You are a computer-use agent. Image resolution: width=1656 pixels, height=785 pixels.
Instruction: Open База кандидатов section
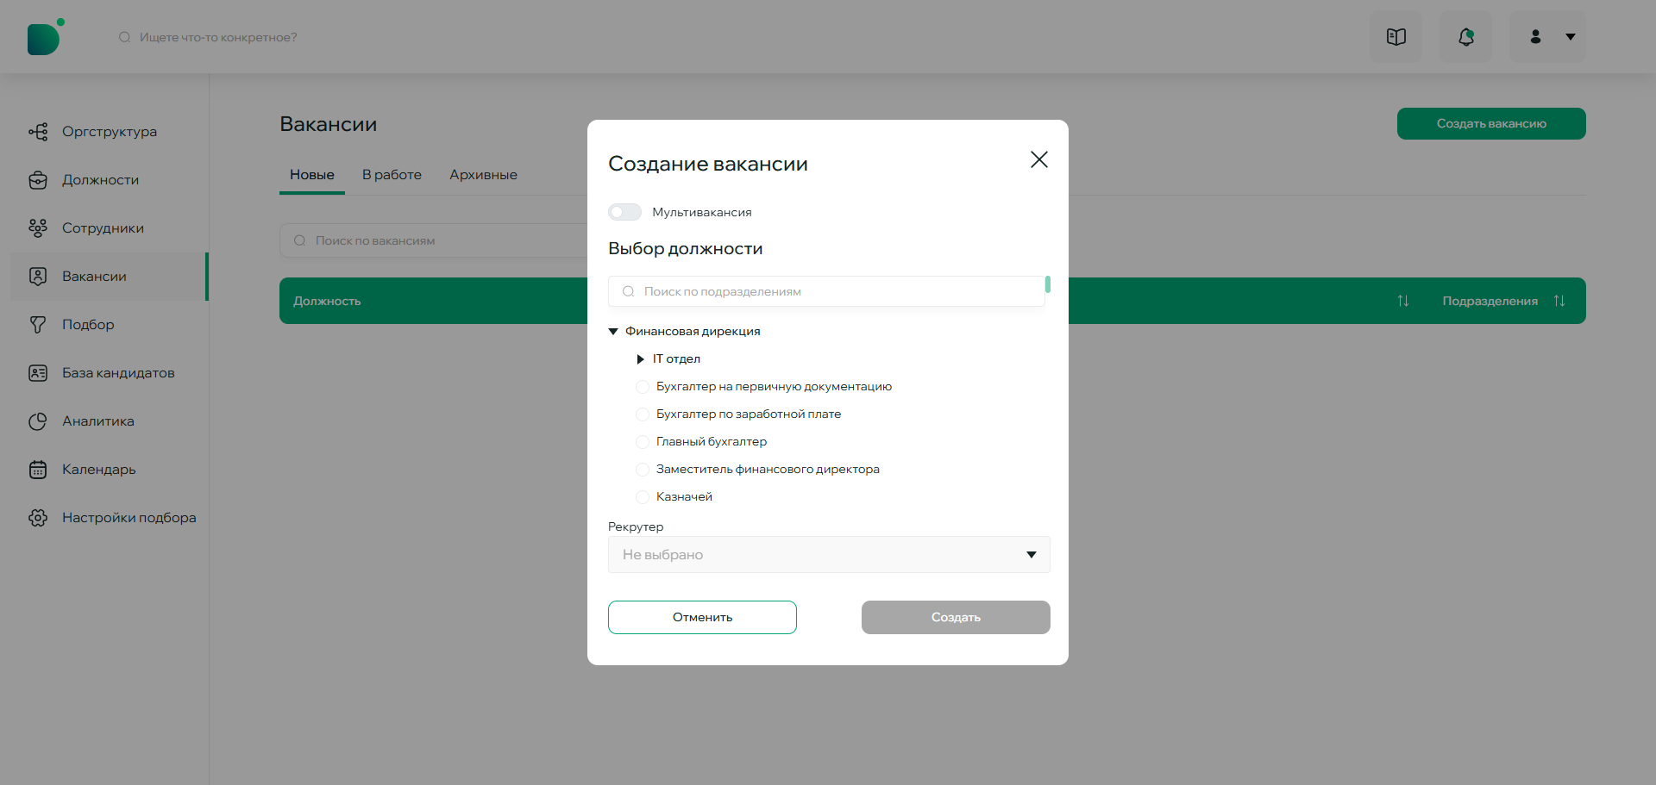coord(110,373)
